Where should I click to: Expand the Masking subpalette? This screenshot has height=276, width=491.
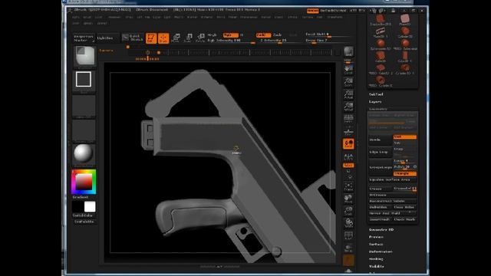tap(376, 259)
